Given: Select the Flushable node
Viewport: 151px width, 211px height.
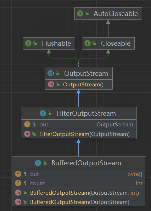Looking at the screenshot, I should pos(49,43).
